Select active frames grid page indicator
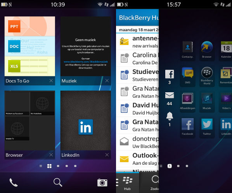The width and height of the screenshot is (232, 193). pyautogui.click(x=49, y=166)
